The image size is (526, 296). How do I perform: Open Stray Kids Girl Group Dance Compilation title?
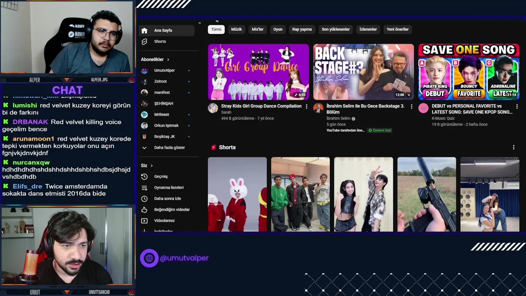261,106
